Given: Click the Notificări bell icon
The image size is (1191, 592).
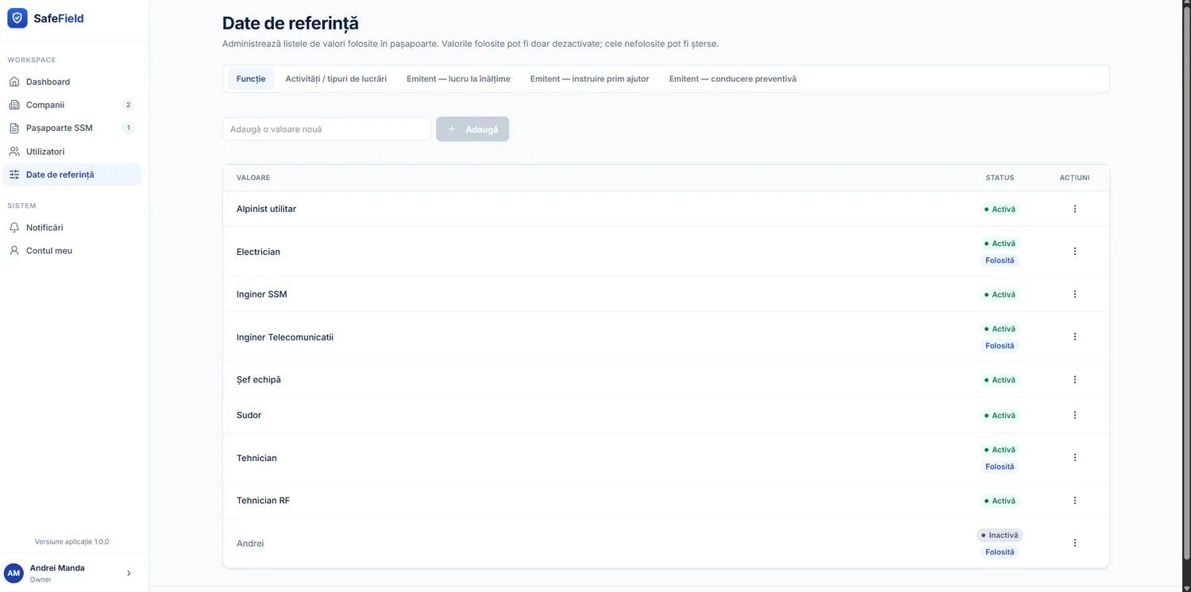Looking at the screenshot, I should pos(14,228).
